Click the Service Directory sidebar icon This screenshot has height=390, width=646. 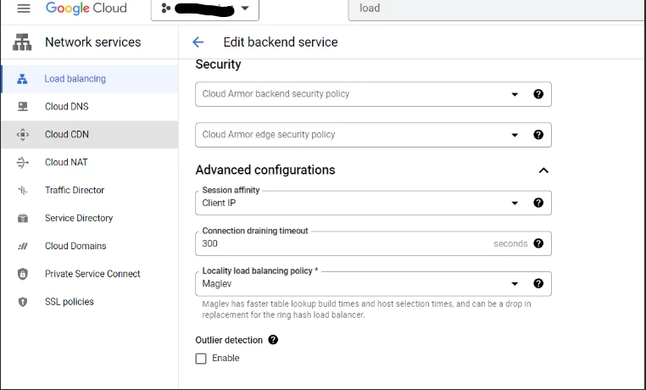click(23, 218)
